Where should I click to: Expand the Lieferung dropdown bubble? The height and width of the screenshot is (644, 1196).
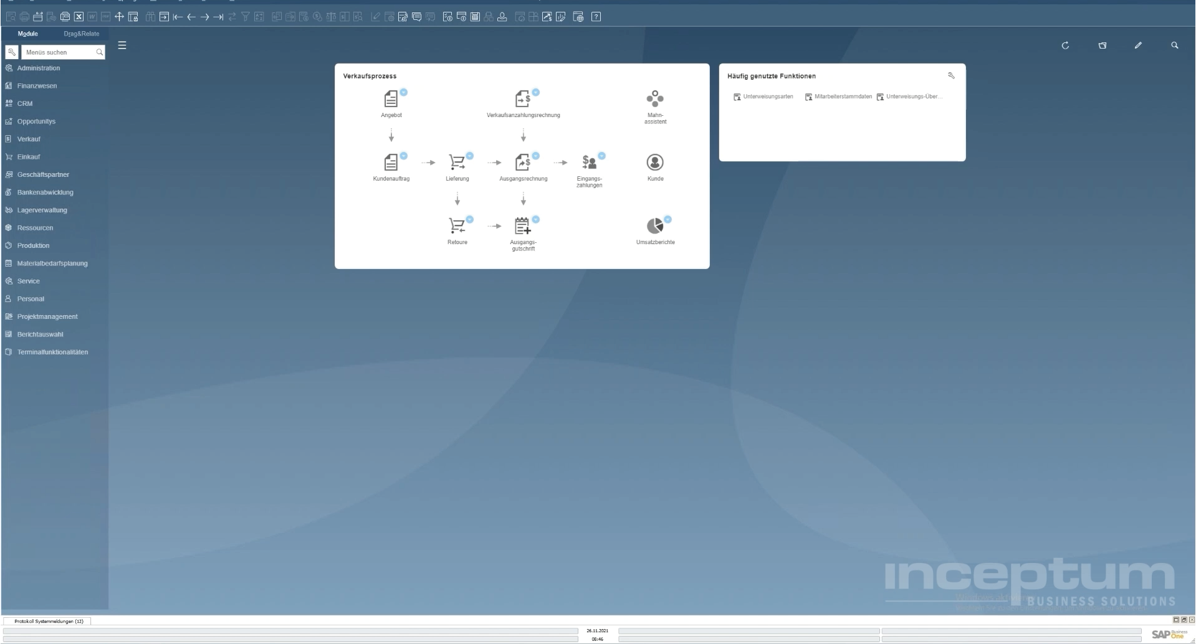[470, 156]
